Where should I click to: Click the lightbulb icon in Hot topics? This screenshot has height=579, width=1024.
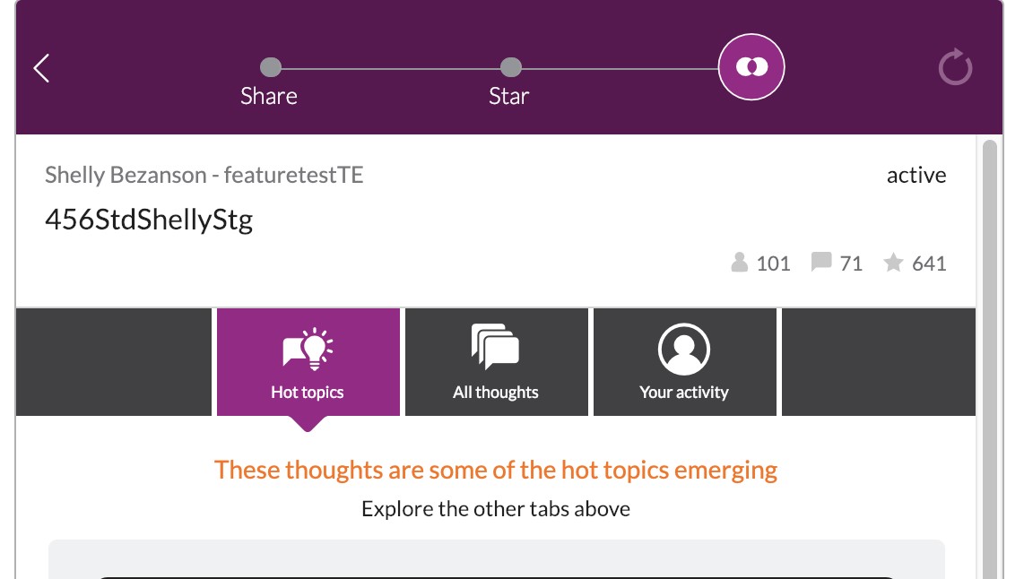tap(308, 350)
